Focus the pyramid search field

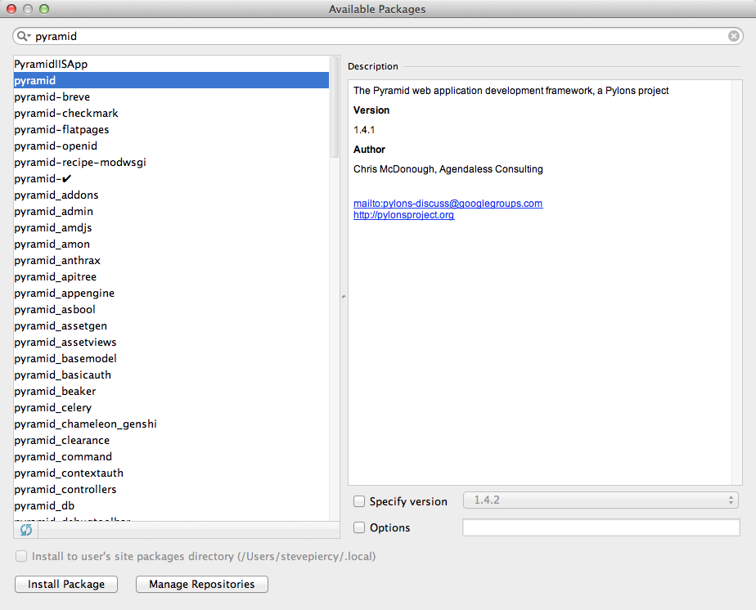tap(377, 36)
